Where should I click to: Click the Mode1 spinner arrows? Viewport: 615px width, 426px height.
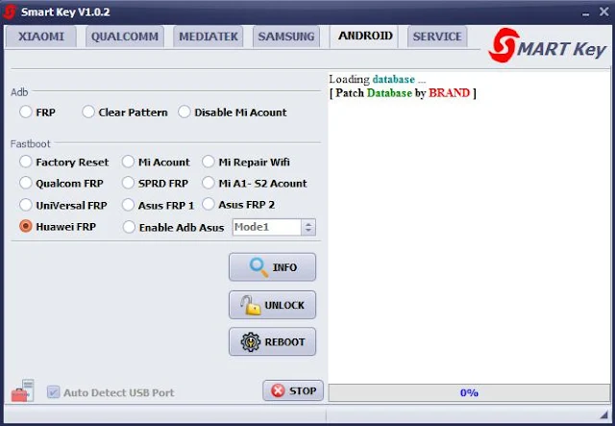point(308,227)
